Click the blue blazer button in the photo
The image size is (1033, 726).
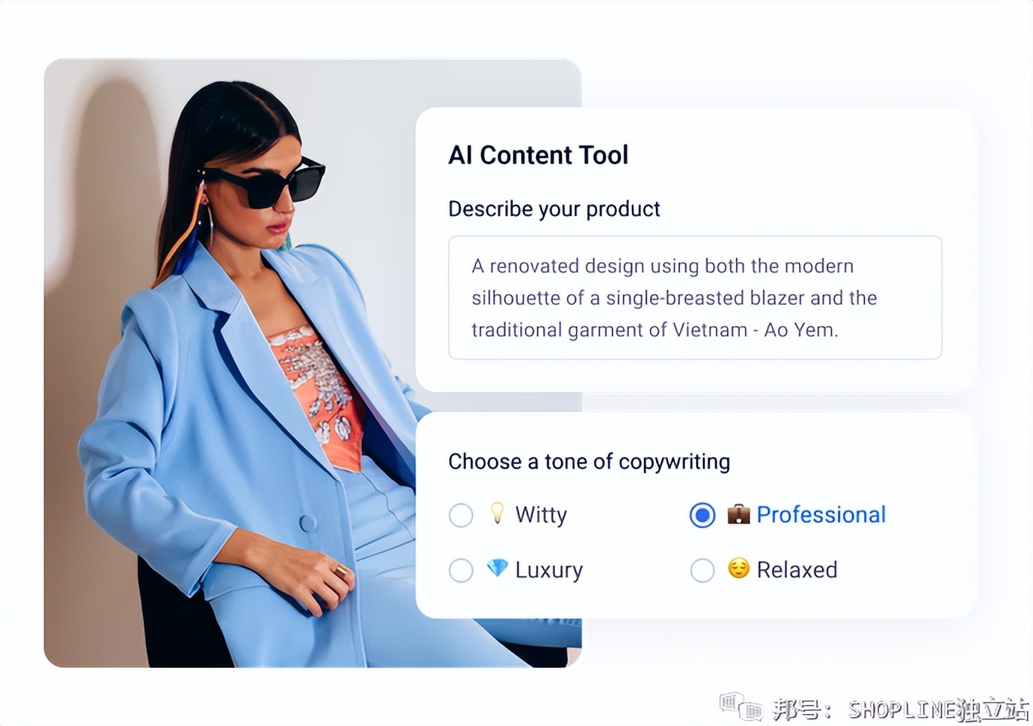point(308,523)
